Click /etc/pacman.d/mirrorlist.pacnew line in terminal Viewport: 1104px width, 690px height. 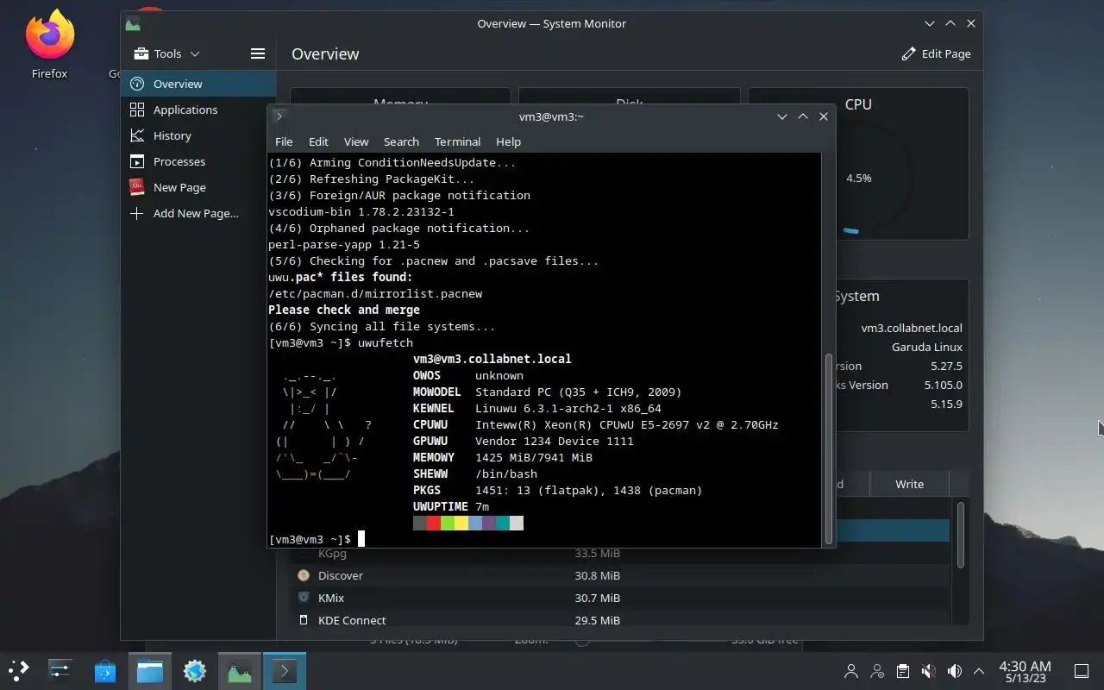coord(375,293)
